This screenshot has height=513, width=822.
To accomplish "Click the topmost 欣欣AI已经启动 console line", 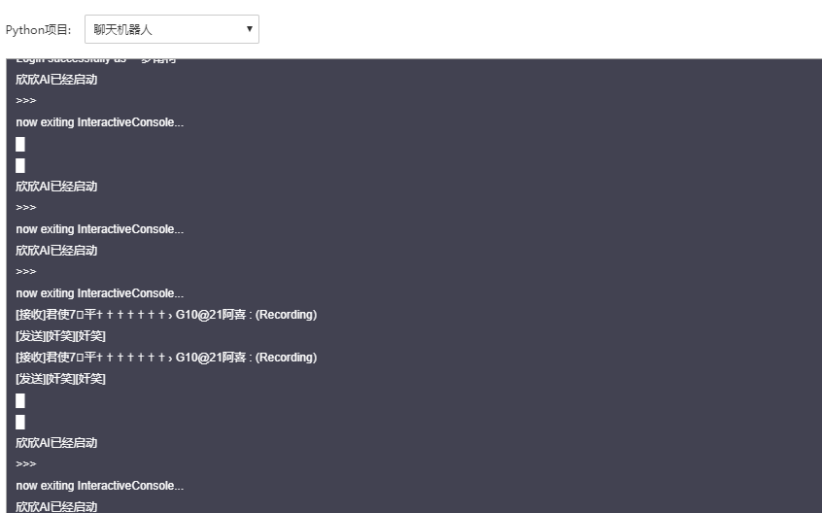I will click(56, 80).
